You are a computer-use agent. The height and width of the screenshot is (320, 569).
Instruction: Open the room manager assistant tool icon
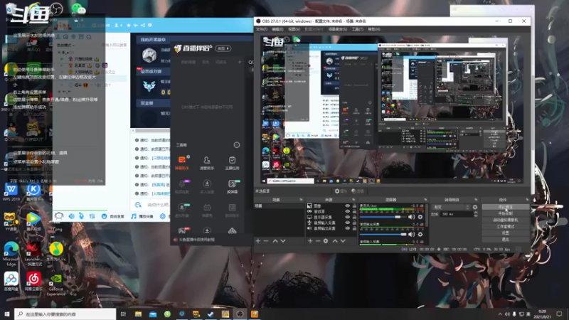pos(207,163)
